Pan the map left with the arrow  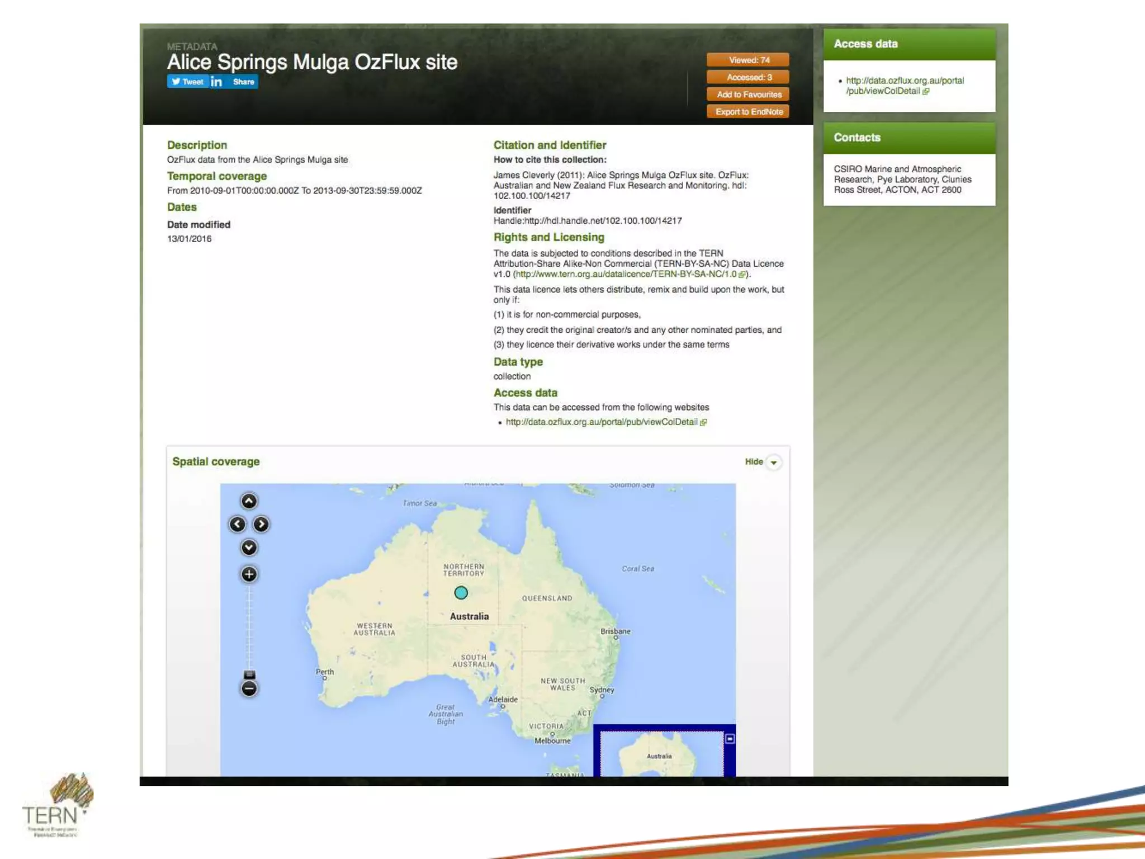238,524
